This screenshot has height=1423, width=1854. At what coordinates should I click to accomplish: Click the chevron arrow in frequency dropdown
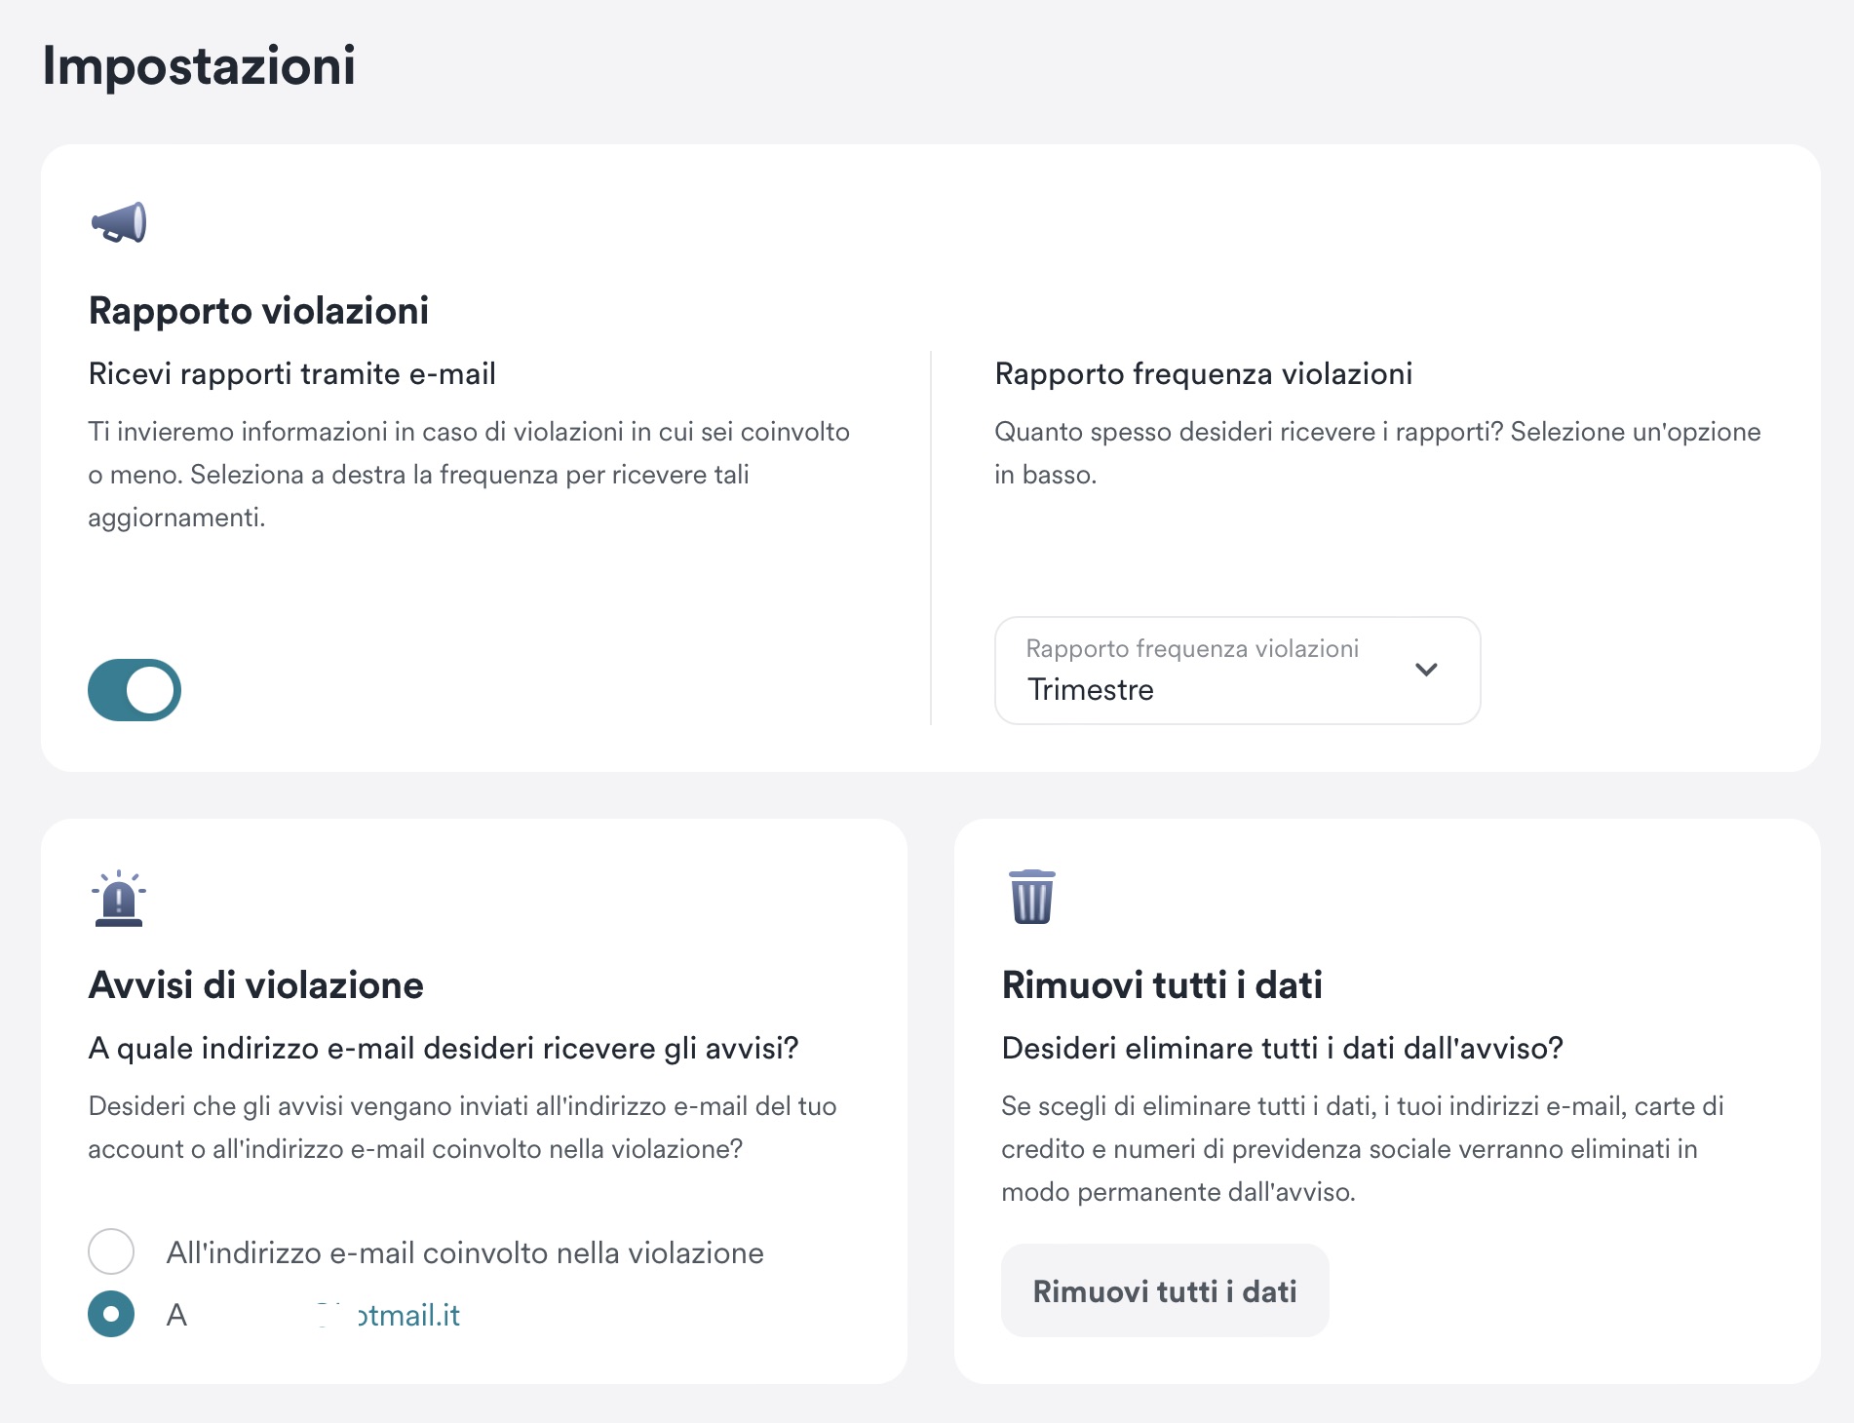pyautogui.click(x=1426, y=670)
